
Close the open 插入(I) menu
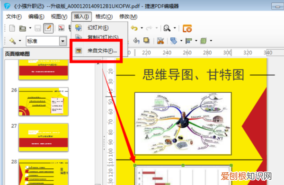point(81,17)
